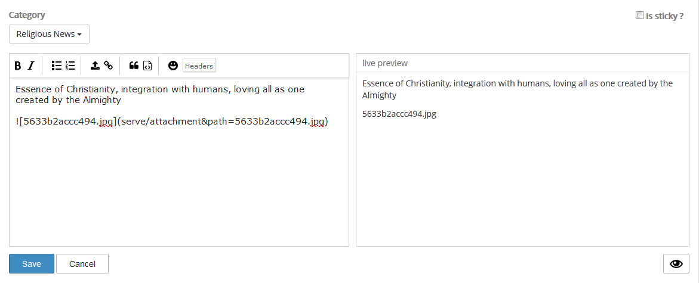Screen dimensions: 699x283
Task: Add a blockquote with quote icon
Action: pyautogui.click(x=134, y=66)
